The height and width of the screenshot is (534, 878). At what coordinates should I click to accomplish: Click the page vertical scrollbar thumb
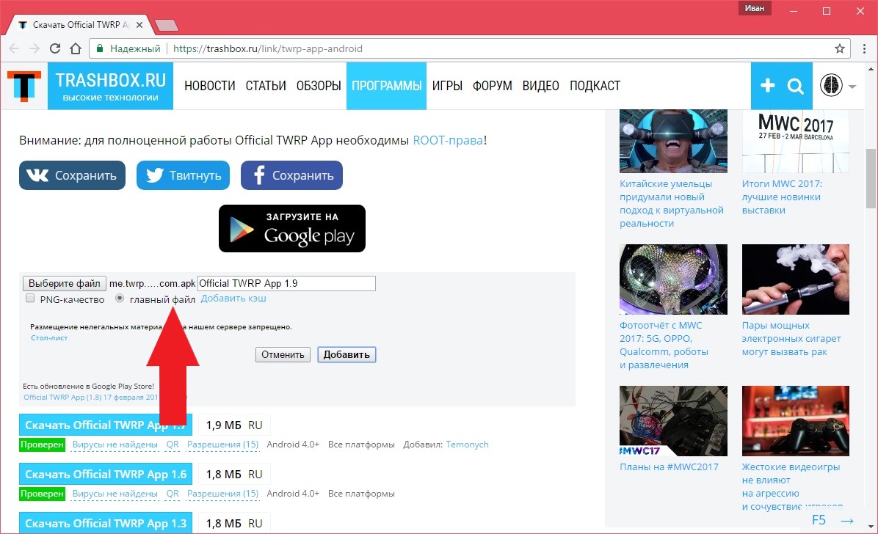pyautogui.click(x=871, y=178)
